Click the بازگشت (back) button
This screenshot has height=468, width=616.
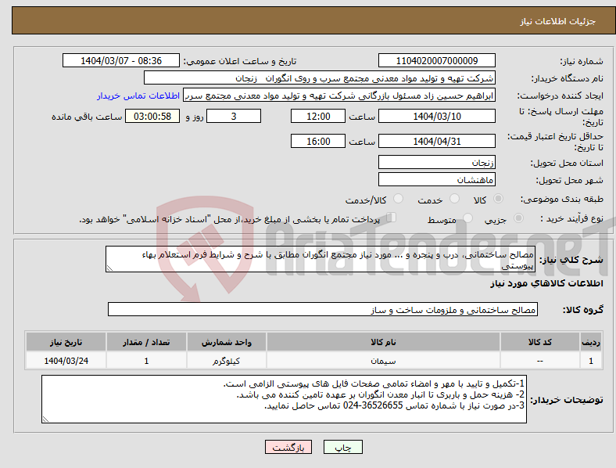tap(288, 447)
